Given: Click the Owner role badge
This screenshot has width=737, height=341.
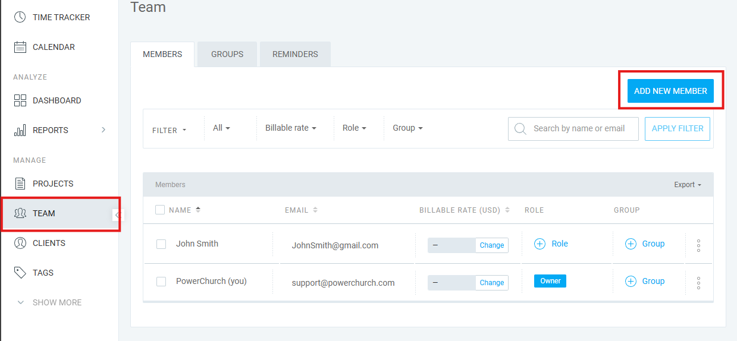Looking at the screenshot, I should tap(550, 281).
